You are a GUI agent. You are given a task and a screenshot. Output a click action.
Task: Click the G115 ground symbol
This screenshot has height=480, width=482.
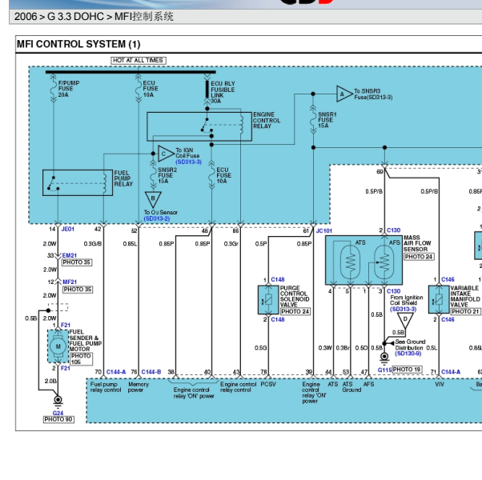[384, 358]
